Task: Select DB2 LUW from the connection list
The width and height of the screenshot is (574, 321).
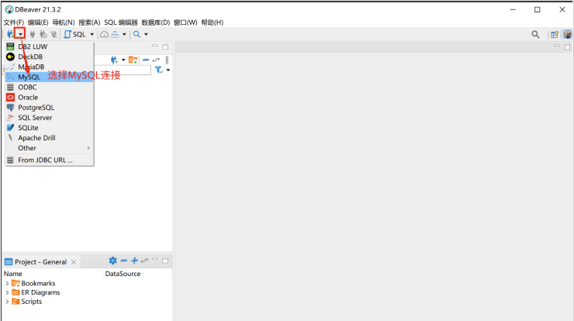Action: pyautogui.click(x=50, y=47)
